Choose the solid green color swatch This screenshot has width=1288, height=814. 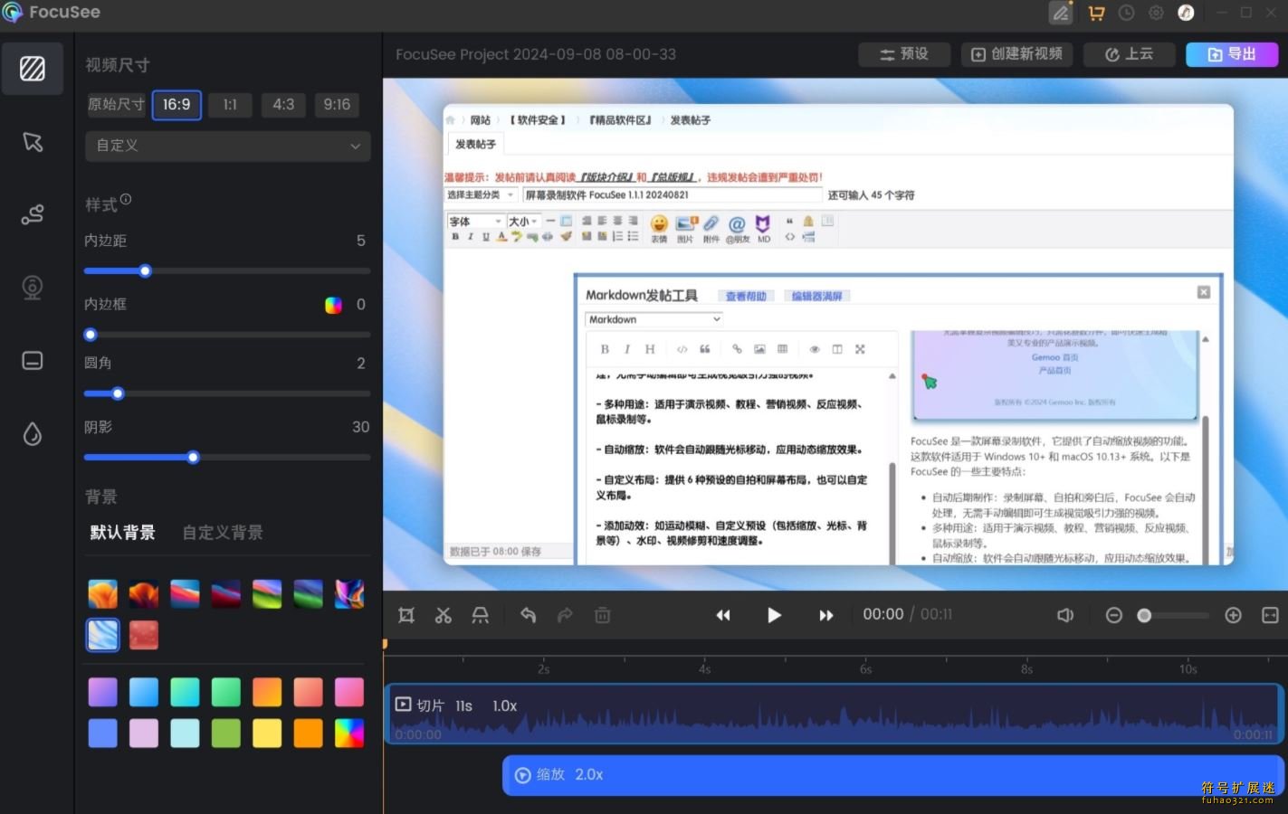point(226,733)
